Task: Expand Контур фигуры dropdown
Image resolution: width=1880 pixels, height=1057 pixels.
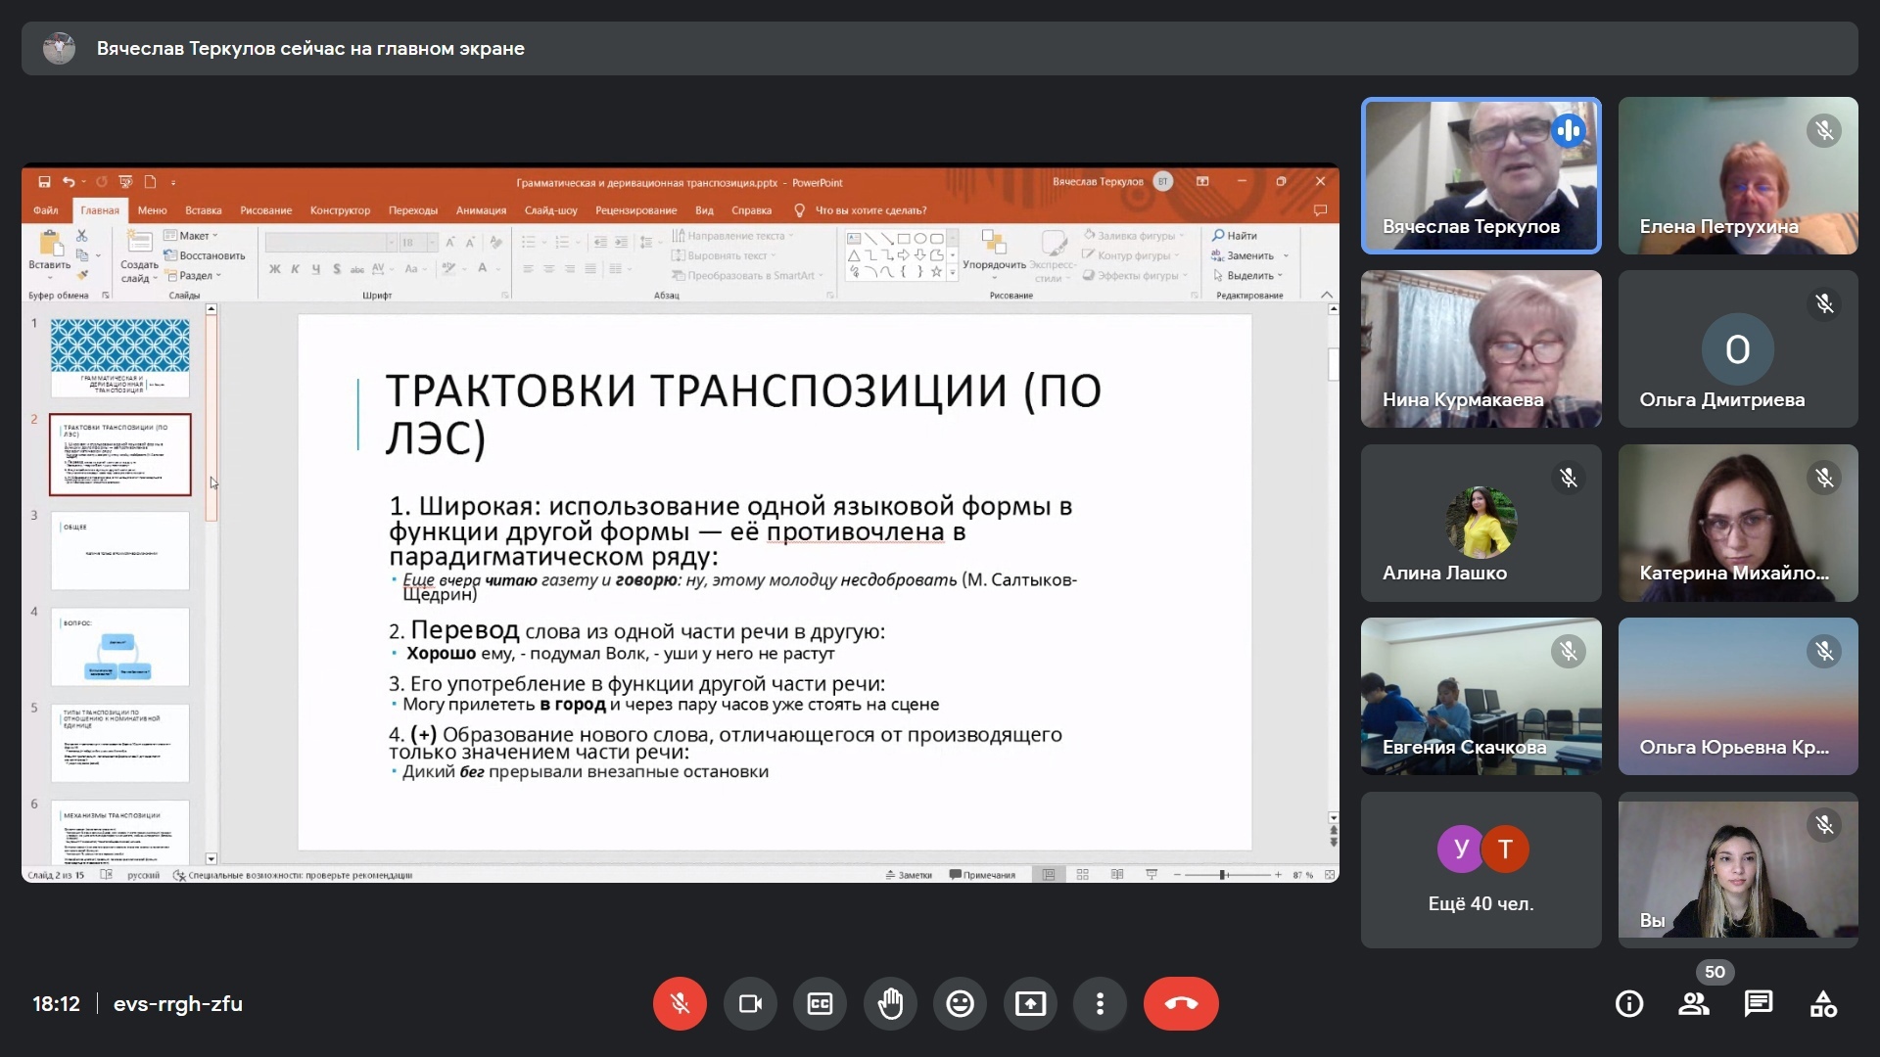Action: pos(1131,255)
